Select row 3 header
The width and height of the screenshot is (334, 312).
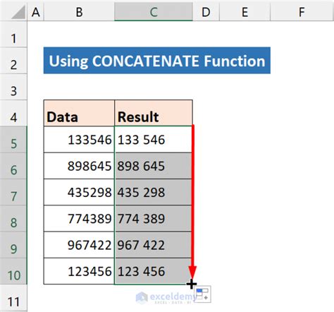click(x=13, y=87)
